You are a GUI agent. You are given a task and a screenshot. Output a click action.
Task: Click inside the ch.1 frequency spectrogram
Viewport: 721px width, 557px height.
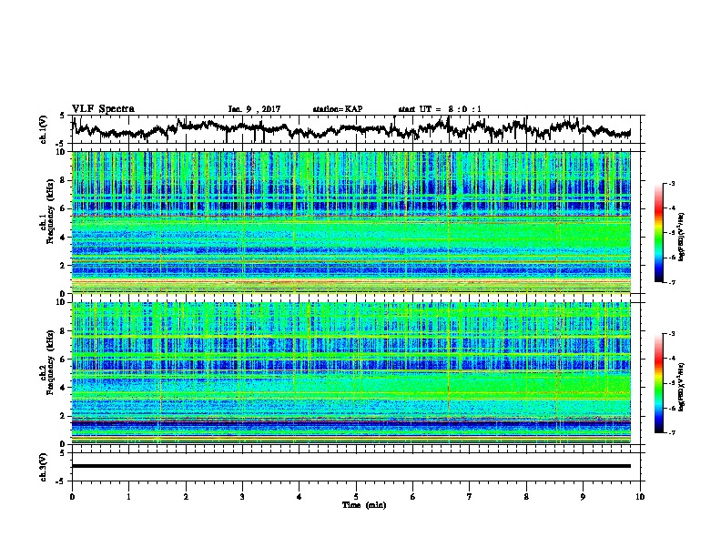coord(351,222)
